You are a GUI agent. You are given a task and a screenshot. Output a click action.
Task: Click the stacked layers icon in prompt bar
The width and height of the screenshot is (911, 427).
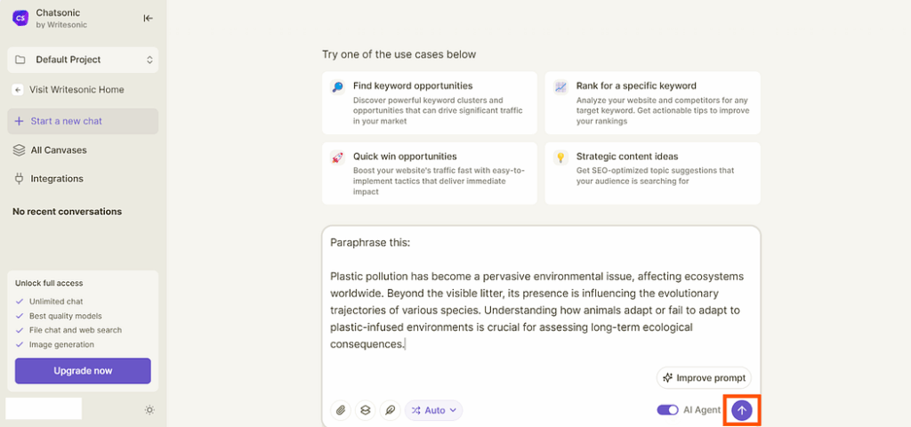366,410
